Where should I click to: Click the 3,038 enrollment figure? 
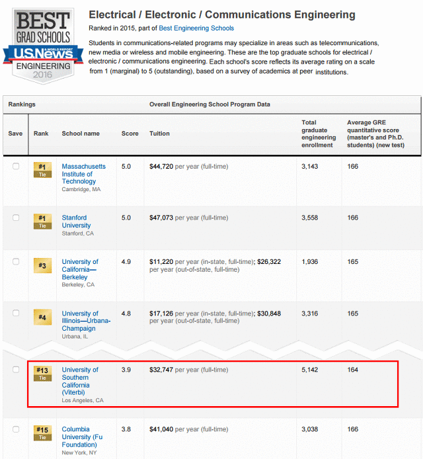[310, 429]
